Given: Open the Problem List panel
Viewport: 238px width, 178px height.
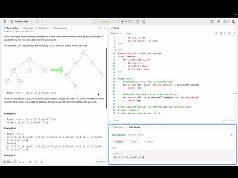Looking at the screenshot, I should [x=19, y=21].
